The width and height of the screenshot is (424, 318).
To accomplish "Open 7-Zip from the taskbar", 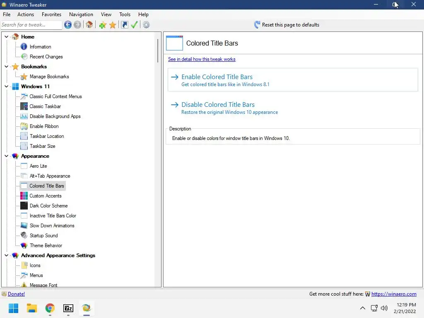I will [68, 308].
